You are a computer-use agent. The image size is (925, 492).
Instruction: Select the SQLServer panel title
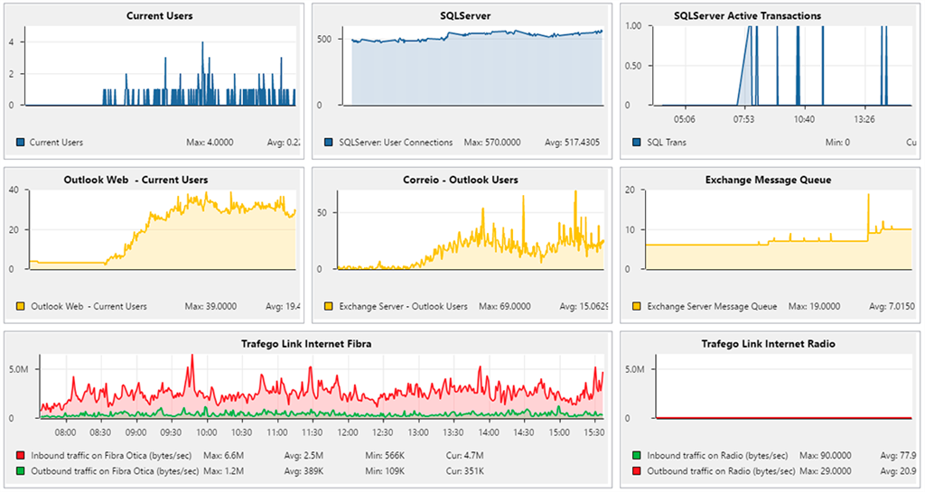(465, 16)
